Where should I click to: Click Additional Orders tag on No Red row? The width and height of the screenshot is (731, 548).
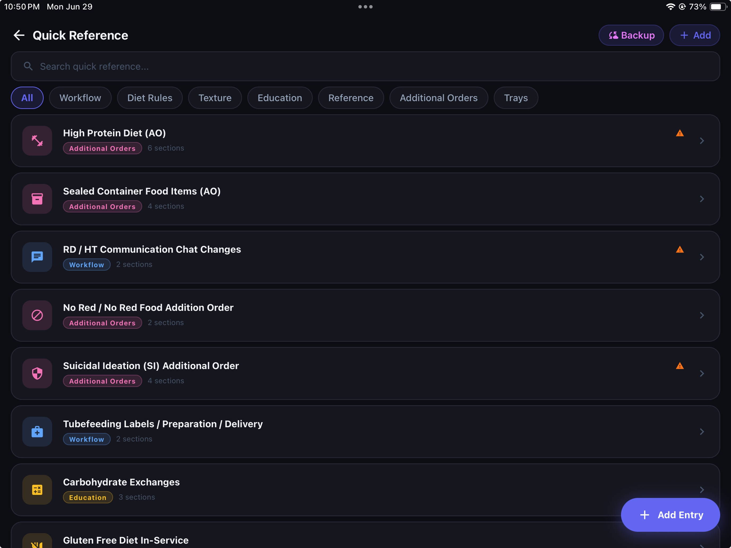tap(103, 323)
